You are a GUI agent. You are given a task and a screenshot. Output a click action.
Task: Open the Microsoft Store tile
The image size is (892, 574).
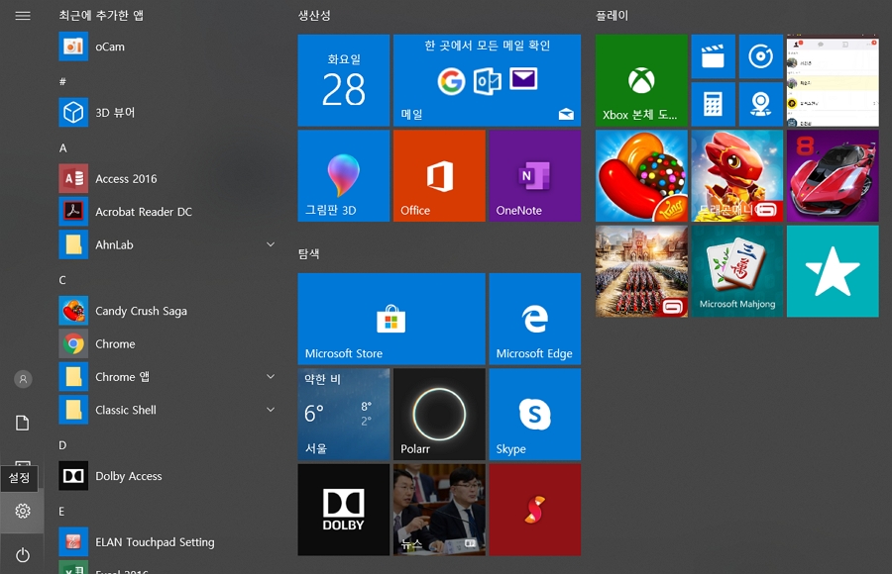coord(391,319)
